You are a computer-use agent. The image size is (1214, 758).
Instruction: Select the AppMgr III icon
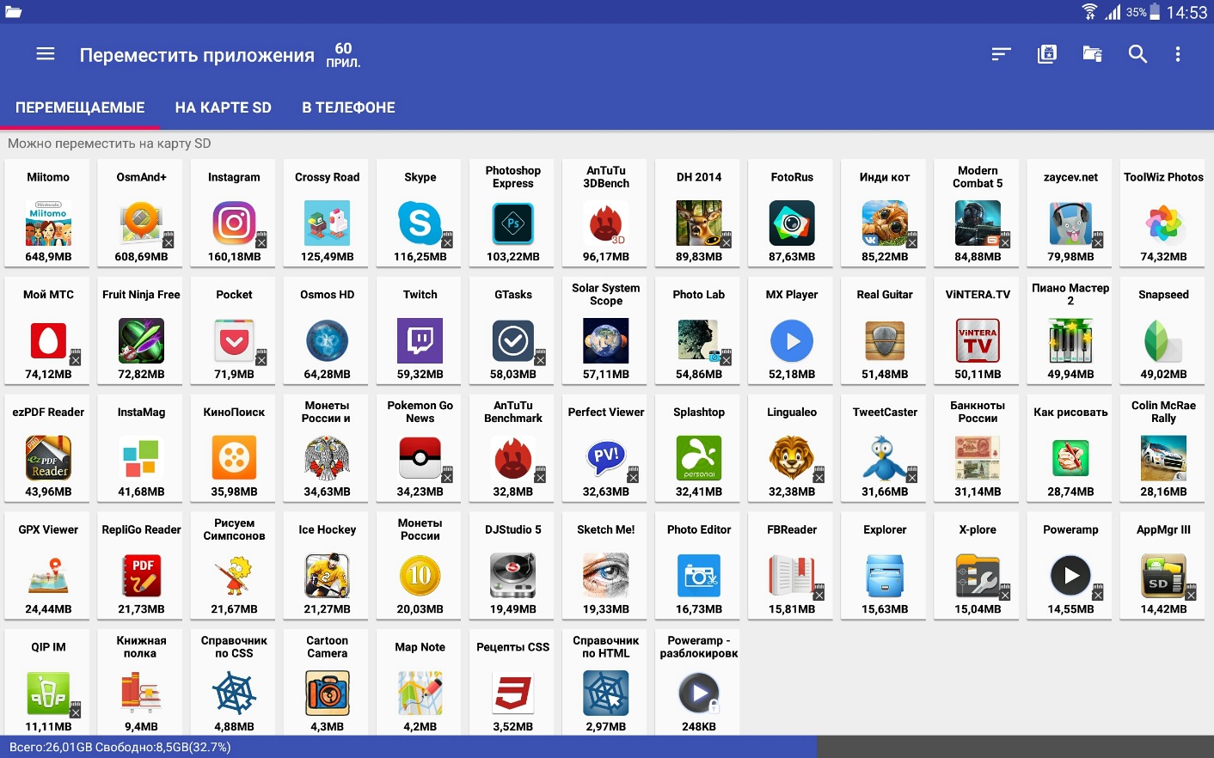coord(1163,576)
